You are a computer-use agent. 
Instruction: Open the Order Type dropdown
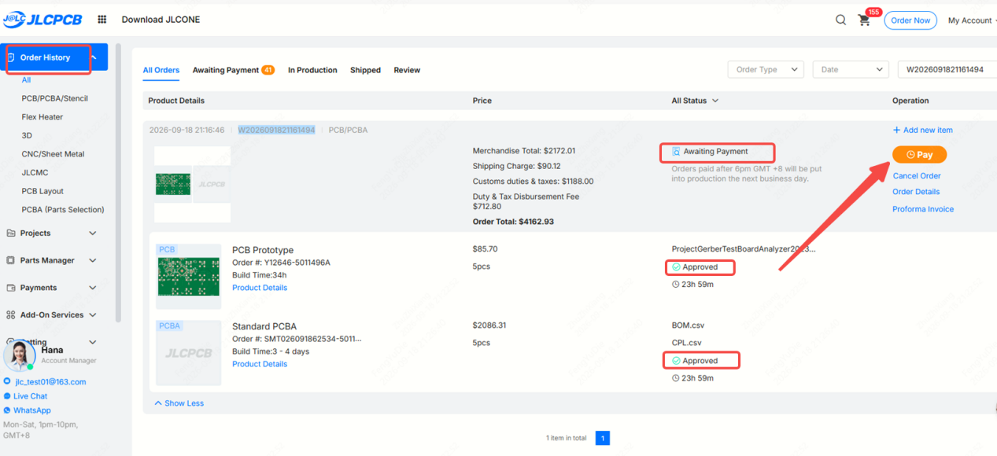click(766, 69)
